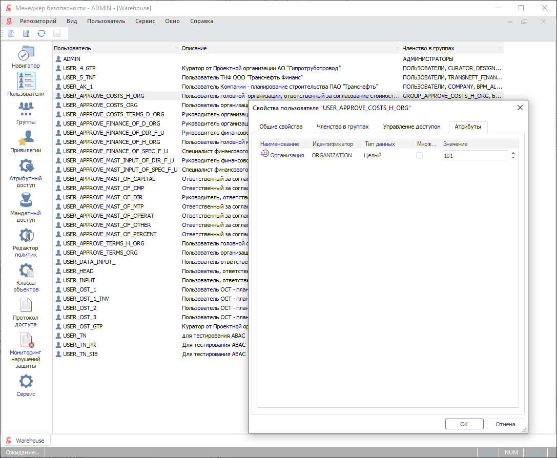Click the ORGANIZATION identifier cell
This screenshot has height=458, width=557.
click(x=332, y=155)
